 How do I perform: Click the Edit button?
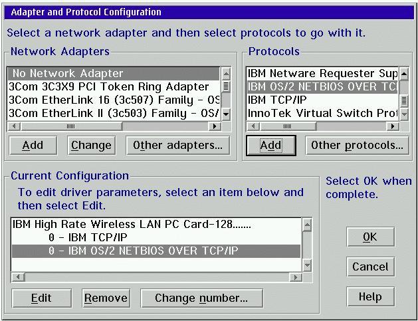tap(42, 298)
